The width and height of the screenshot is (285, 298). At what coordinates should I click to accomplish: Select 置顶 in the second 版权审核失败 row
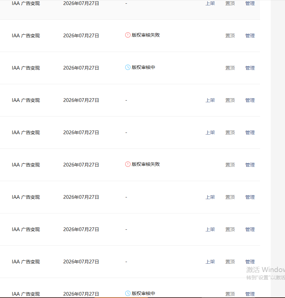230,165
